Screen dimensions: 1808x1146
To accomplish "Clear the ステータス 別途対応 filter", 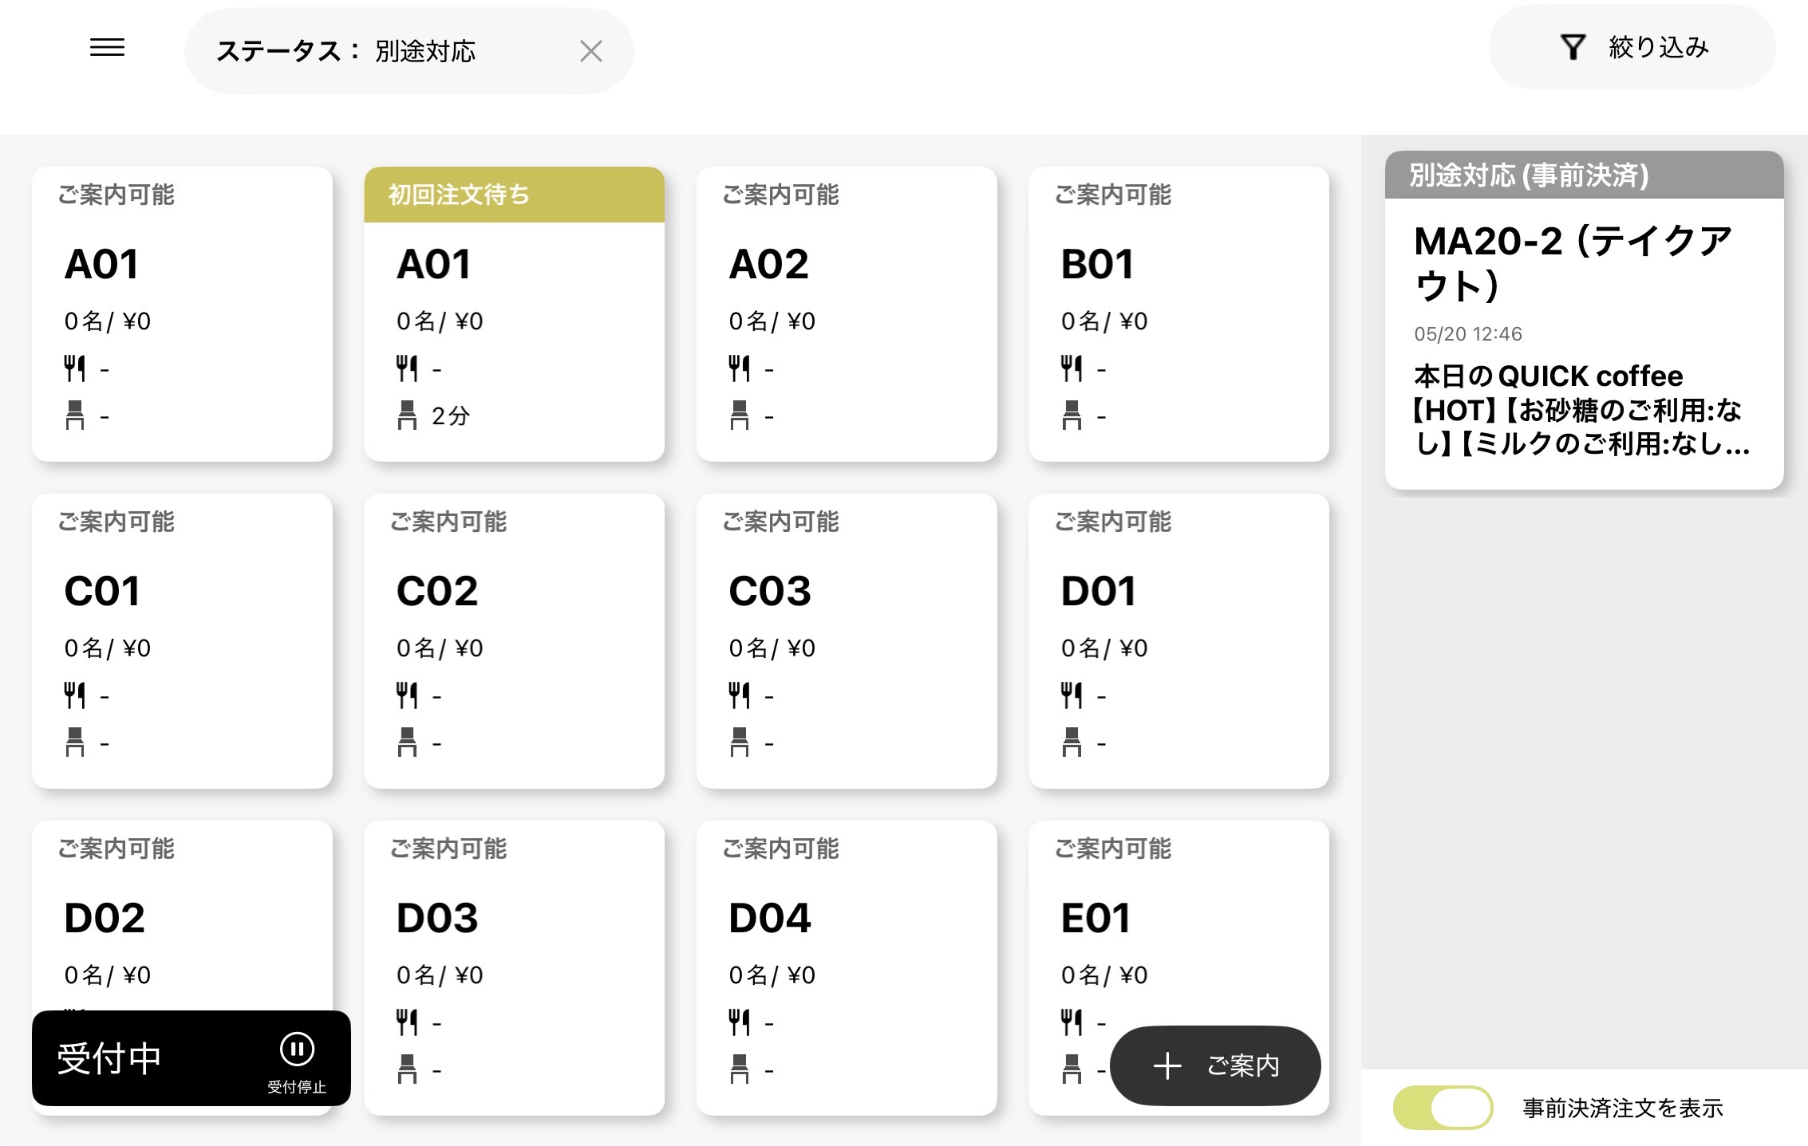I will tap(590, 51).
